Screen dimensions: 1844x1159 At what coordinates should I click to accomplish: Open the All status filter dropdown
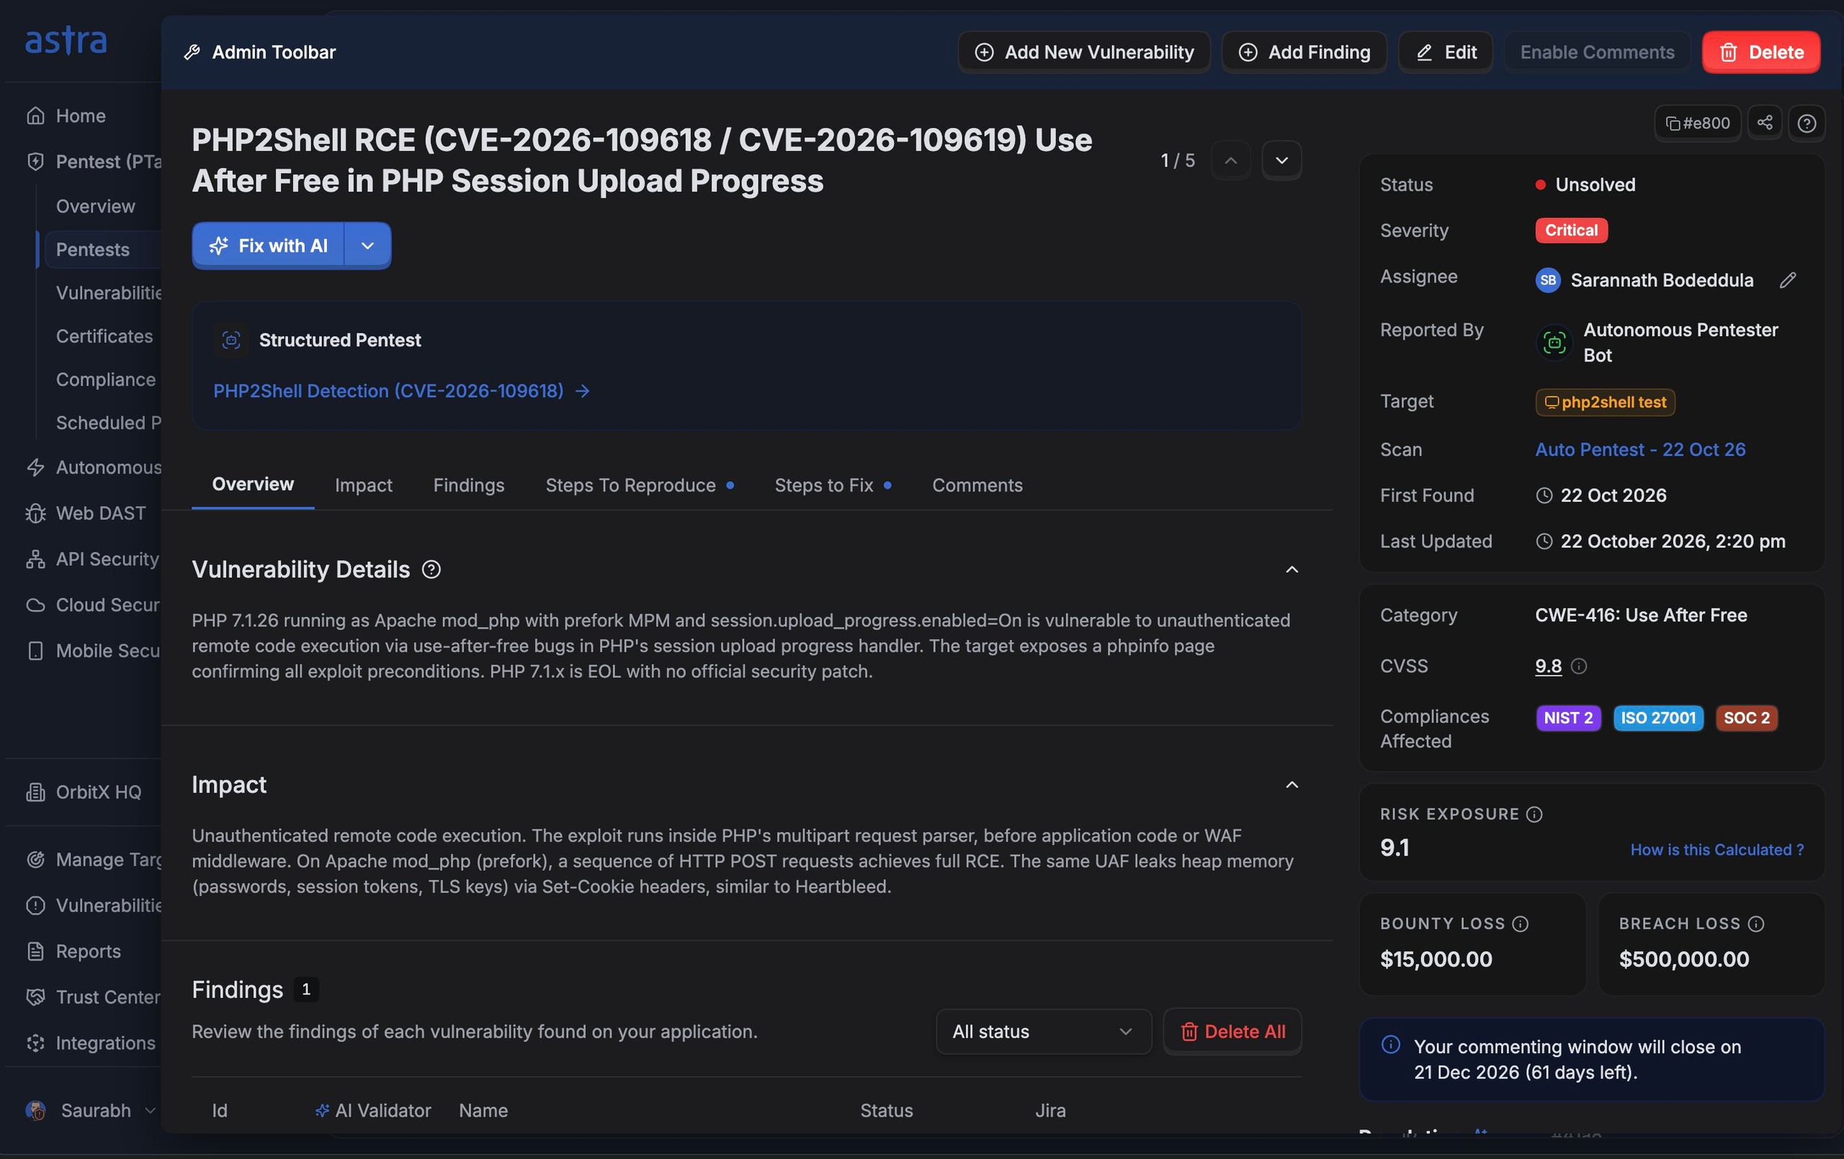1043,1031
